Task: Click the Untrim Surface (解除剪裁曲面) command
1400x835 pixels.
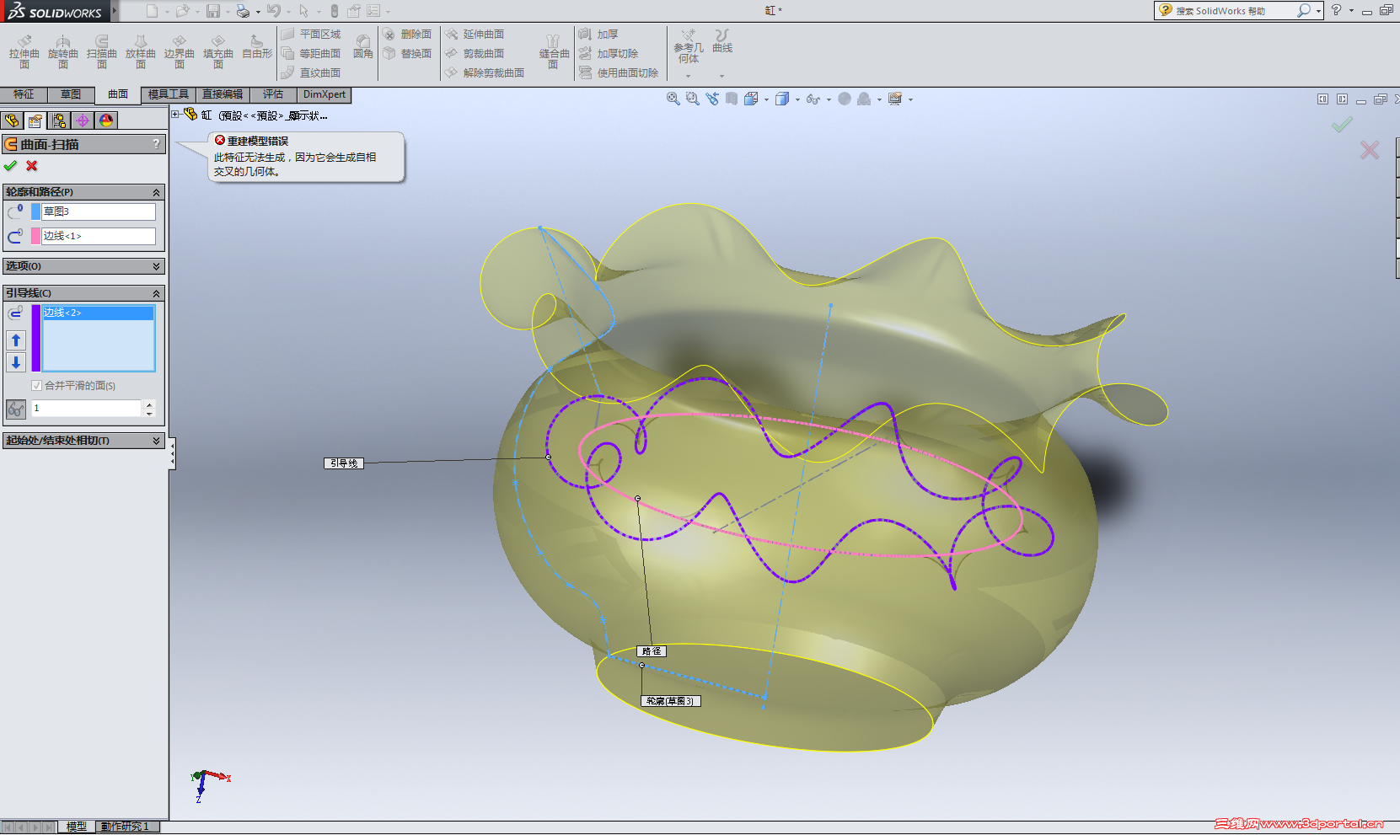Action: point(485,72)
